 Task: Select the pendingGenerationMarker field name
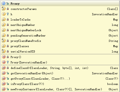coord(28,36)
